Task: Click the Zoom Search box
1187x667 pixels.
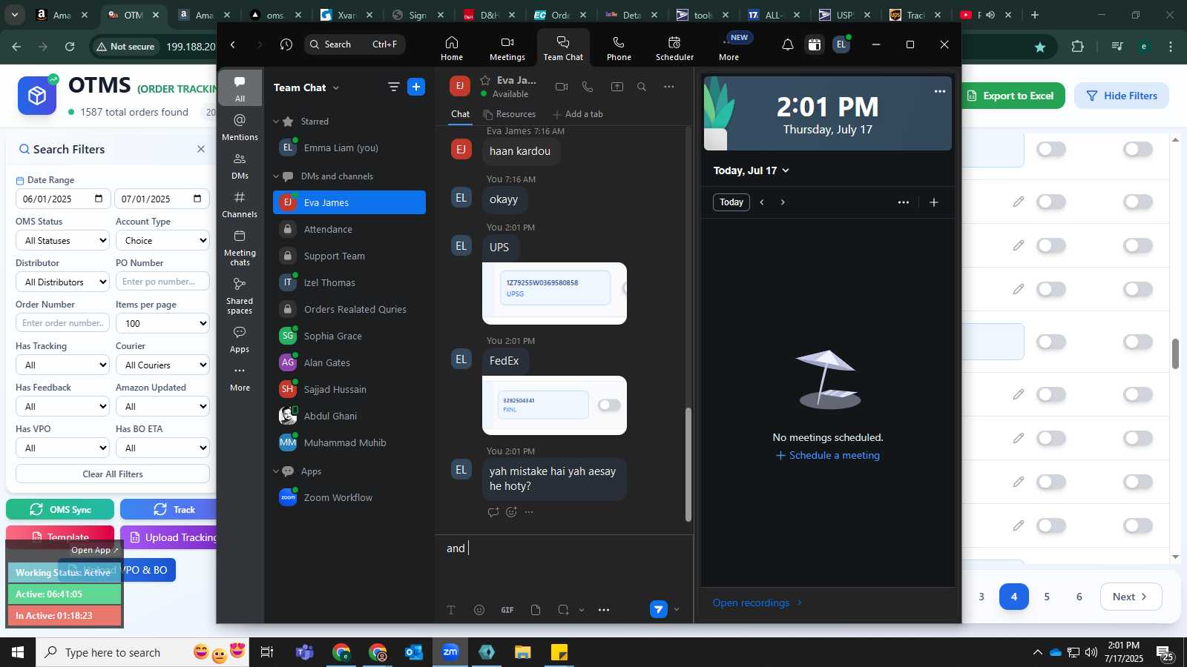Action: (355, 44)
